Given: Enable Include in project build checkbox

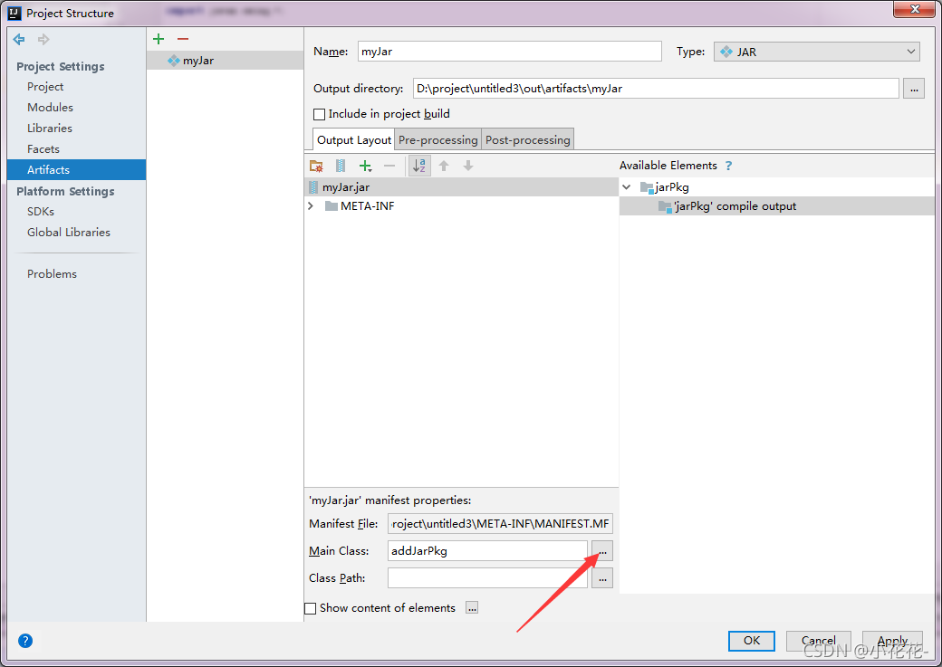Looking at the screenshot, I should pyautogui.click(x=320, y=114).
